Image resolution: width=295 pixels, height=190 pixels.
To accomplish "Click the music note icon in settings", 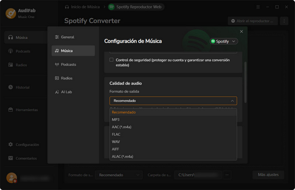I will 57,51.
